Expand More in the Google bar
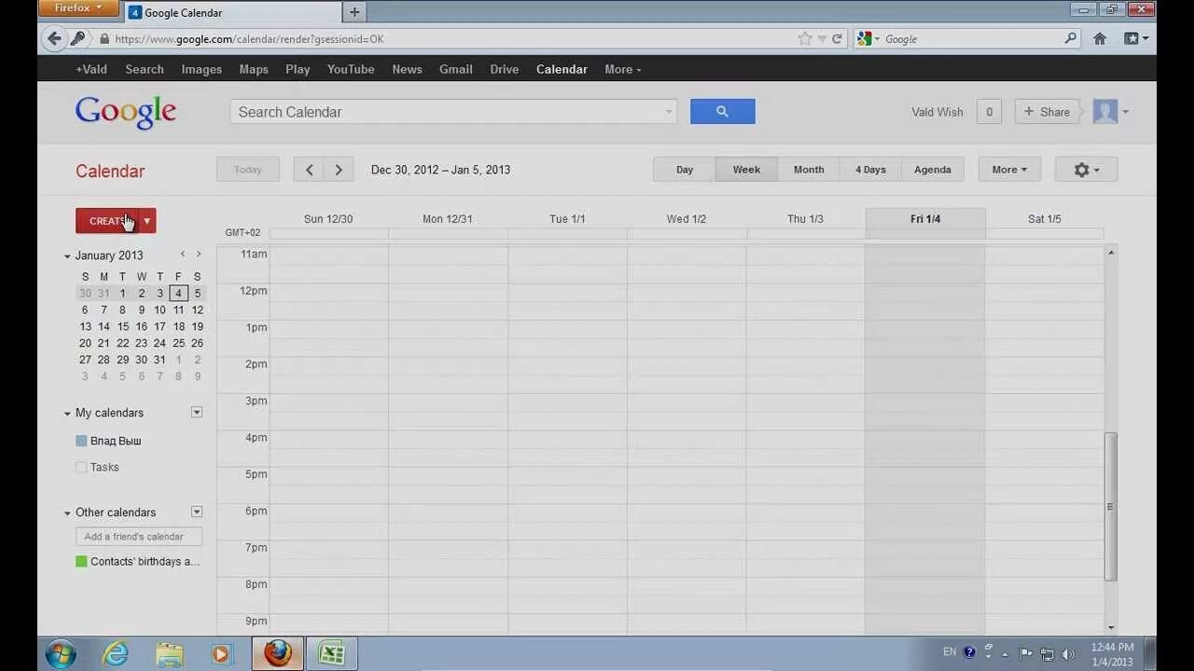 (x=622, y=69)
